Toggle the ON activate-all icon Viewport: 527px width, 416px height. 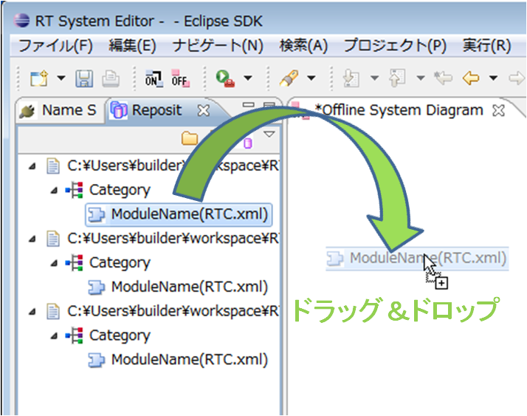[154, 79]
